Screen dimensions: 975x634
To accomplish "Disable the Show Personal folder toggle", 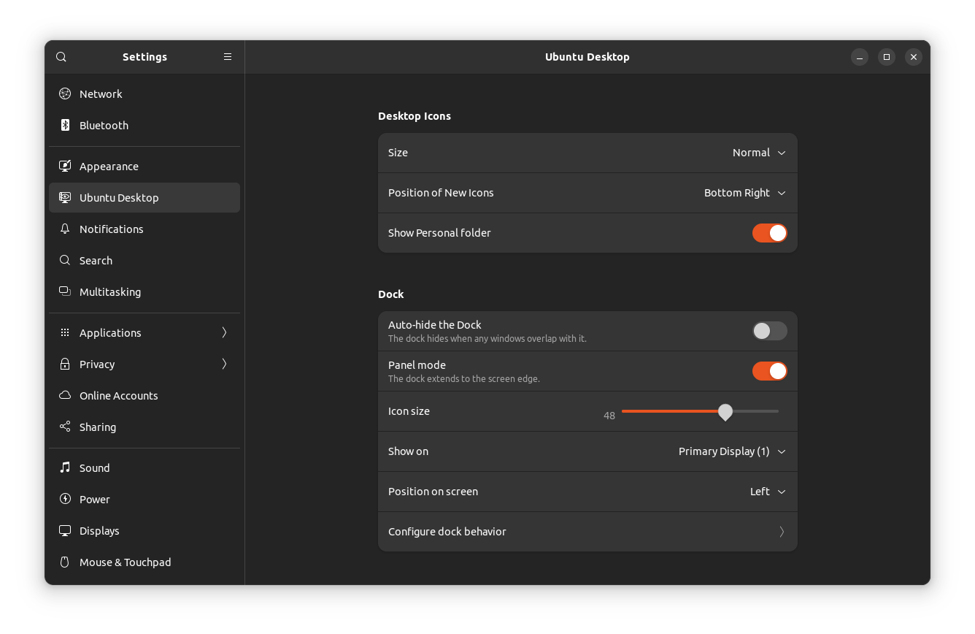I will click(770, 232).
